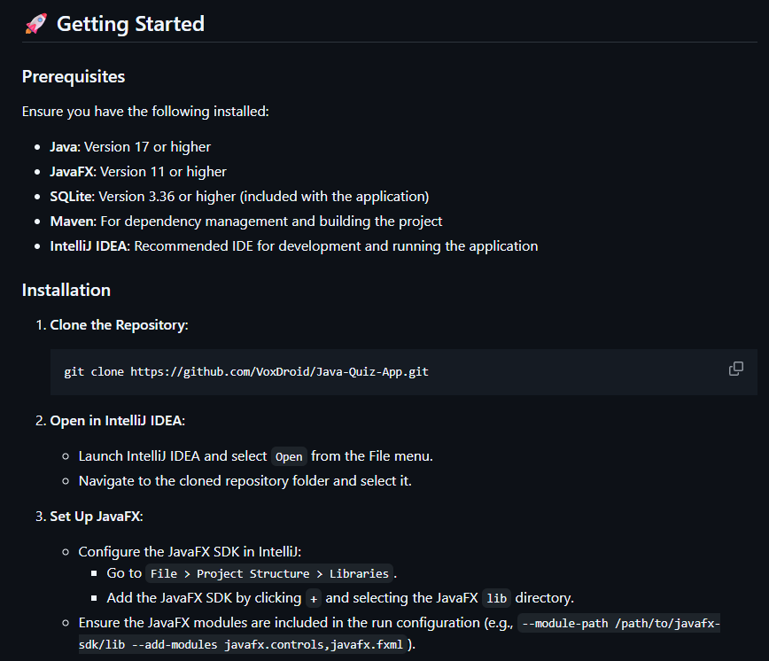769x661 pixels.
Task: Click the git clone URL code block
Action: click(x=246, y=371)
